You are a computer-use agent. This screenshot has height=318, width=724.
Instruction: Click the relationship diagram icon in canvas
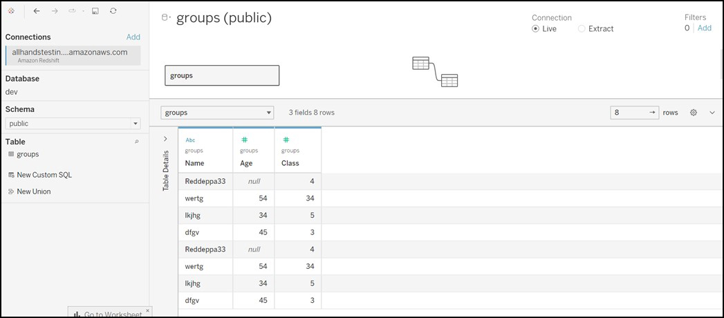tap(434, 72)
